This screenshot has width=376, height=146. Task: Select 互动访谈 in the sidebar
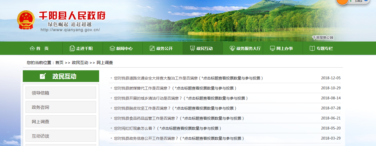click(x=61, y=136)
